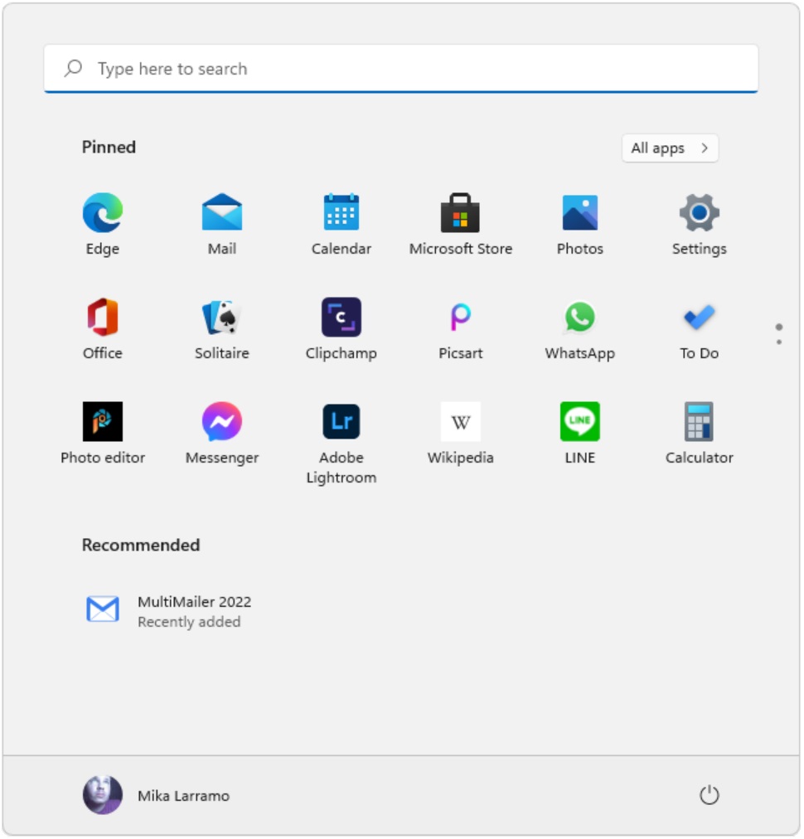Go to the next page of pinned apps
Image resolution: width=804 pixels, height=839 pixels.
[x=779, y=342]
